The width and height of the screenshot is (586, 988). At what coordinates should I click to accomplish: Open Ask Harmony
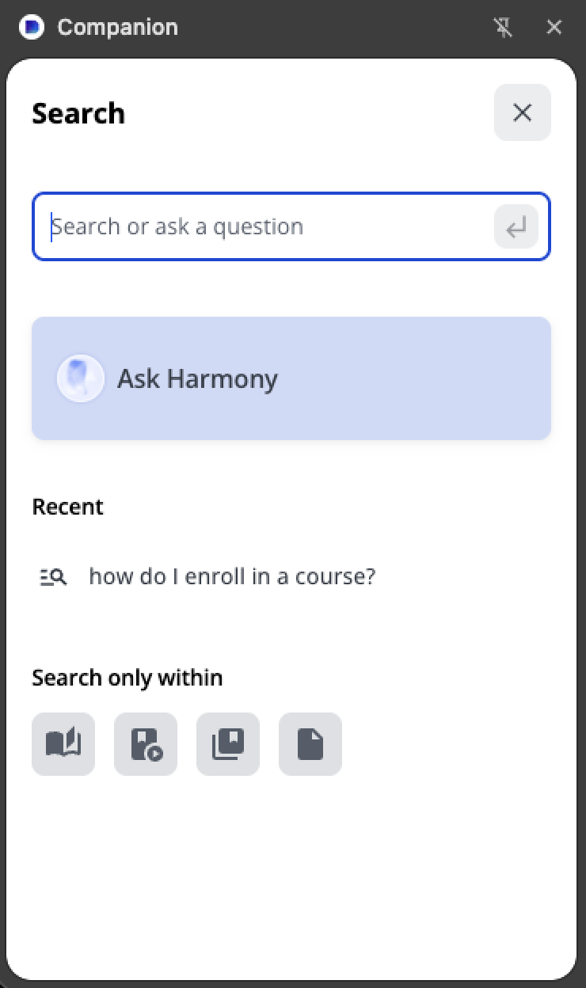198,378
